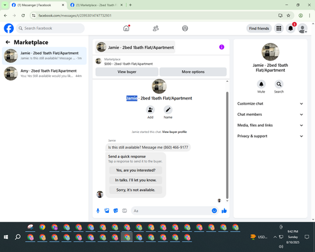This screenshot has height=252, width=315.
Task: Click the browser address bar URL
Action: (x=75, y=16)
